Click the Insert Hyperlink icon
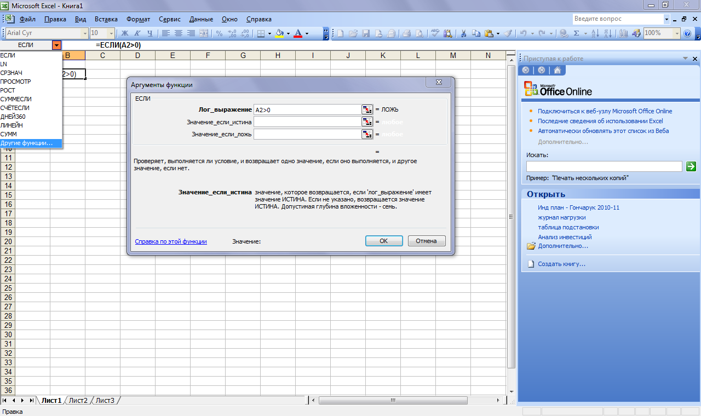Screen dimensions: 701x416 point(564,33)
